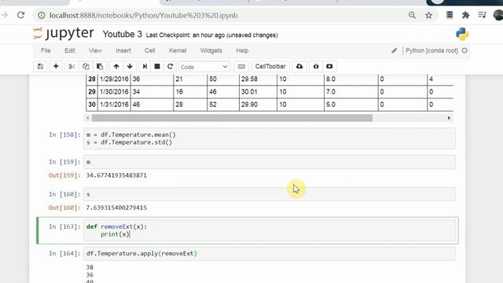Reload the browser page
Screen dimensions: 503x283
tap(21, 15)
